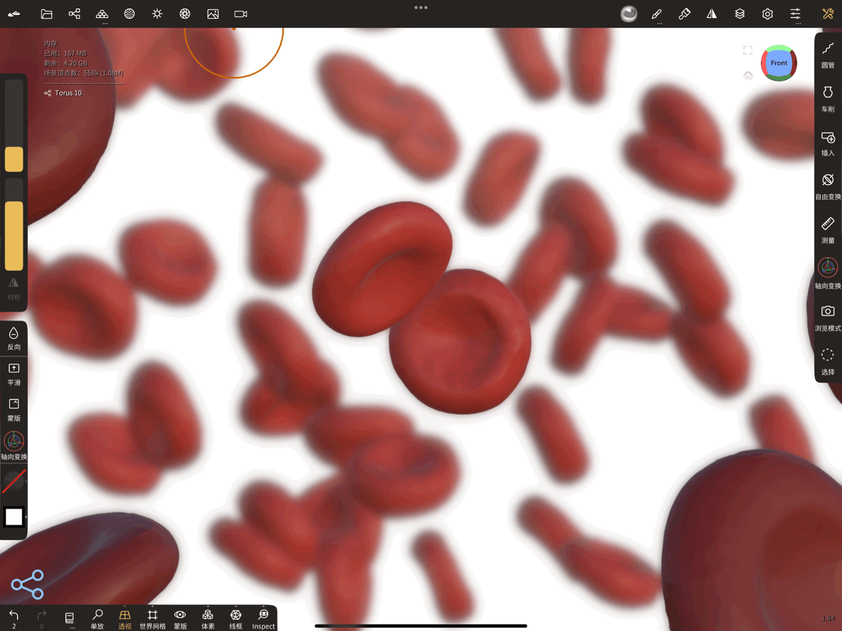The height and width of the screenshot is (631, 842).
Task: Select the 浏览模式 view tool
Action: 828,318
